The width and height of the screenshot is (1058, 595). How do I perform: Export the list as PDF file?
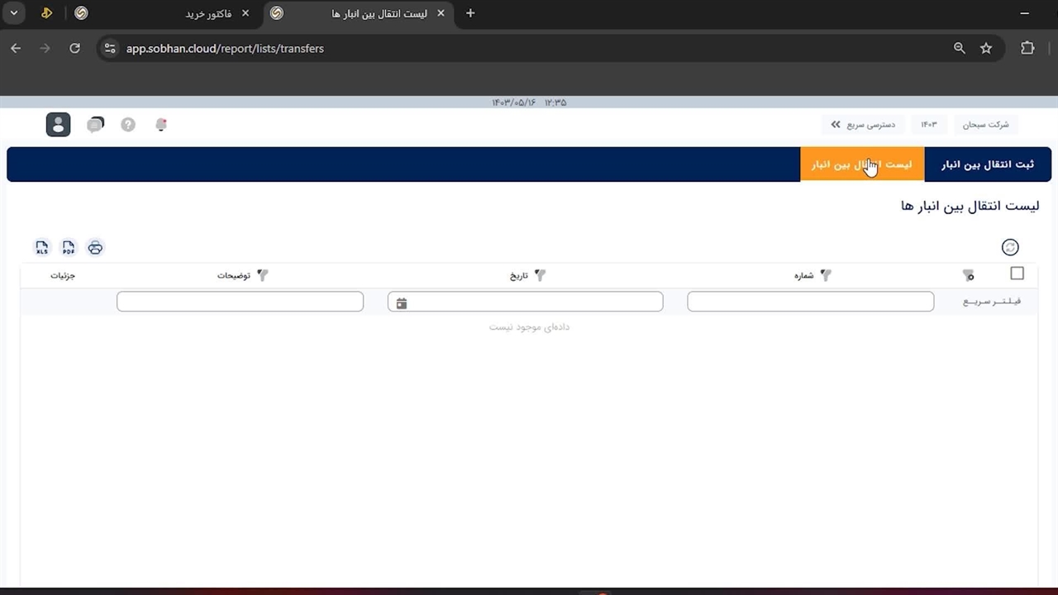coord(69,248)
